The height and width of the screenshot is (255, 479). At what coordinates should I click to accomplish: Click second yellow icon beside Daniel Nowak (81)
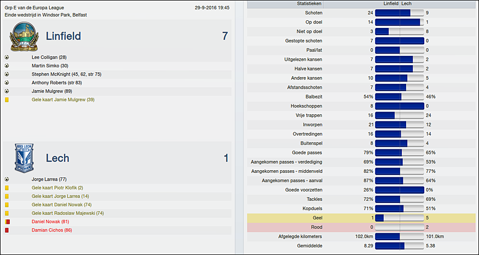7,222
